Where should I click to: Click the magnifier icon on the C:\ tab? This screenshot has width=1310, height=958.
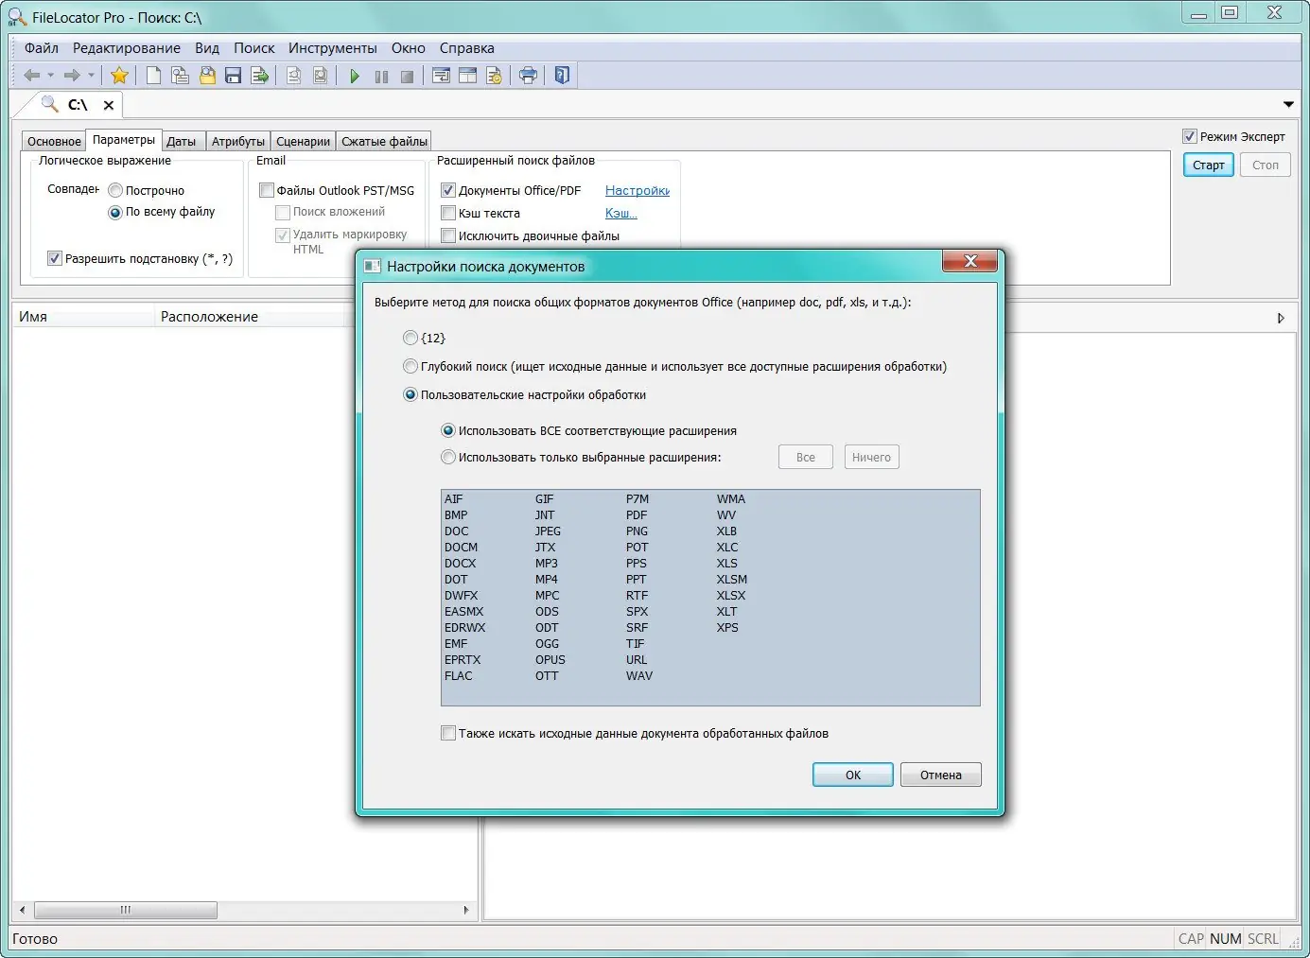pyautogui.click(x=49, y=104)
